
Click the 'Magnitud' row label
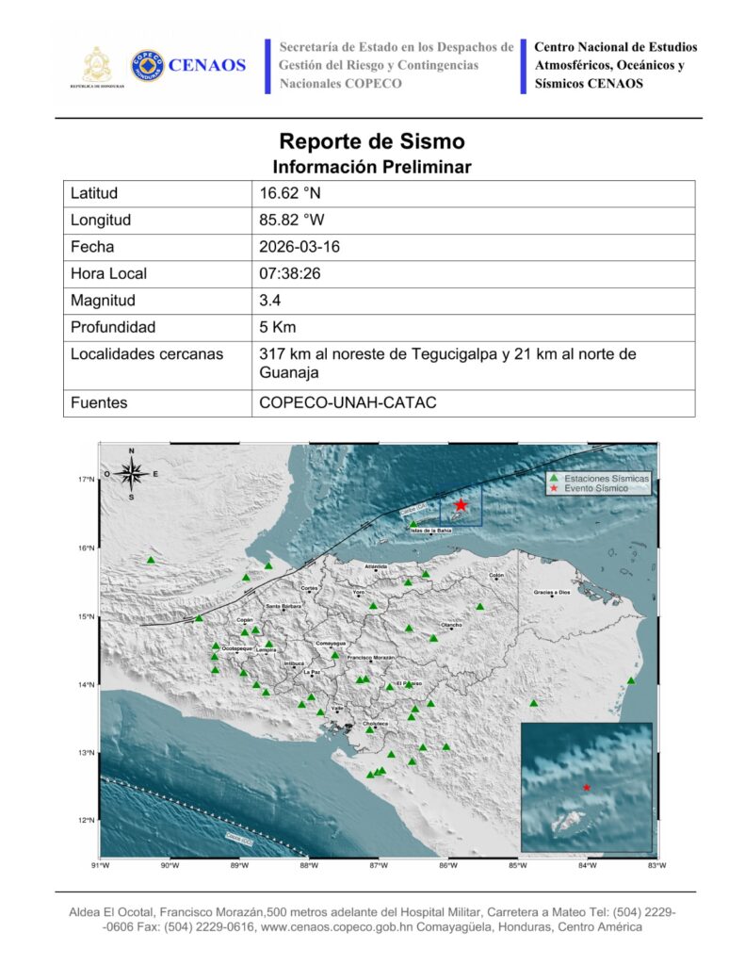pyautogui.click(x=104, y=301)
